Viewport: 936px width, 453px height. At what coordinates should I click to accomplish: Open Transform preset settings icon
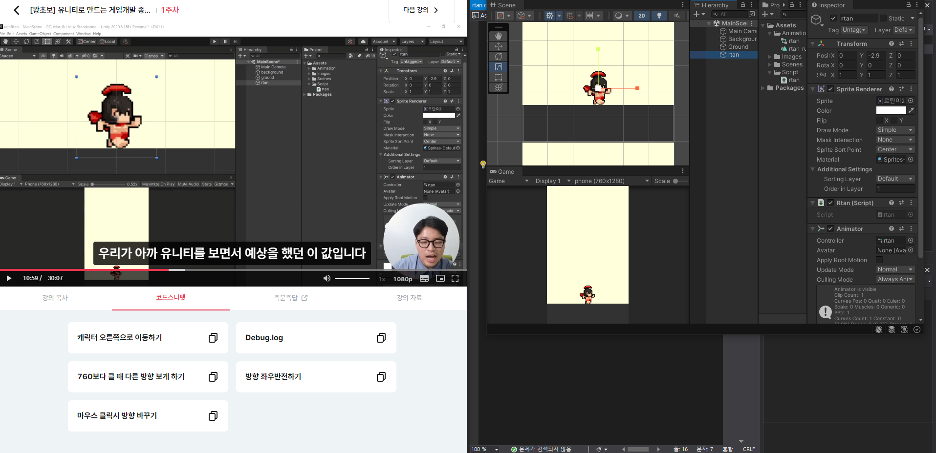[901, 44]
